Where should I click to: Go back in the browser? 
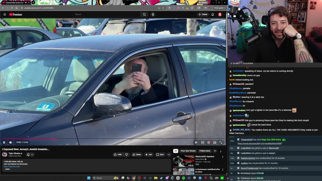click(3, 8)
